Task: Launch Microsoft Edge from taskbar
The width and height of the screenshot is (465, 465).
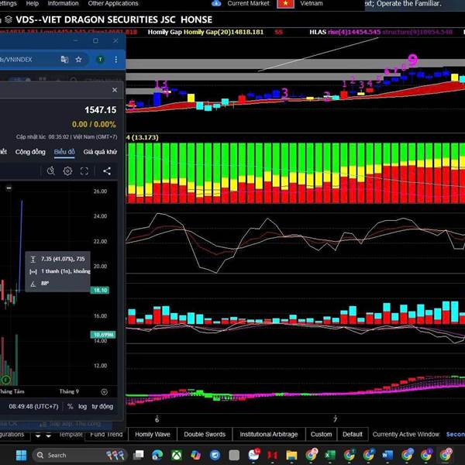Action: [157, 455]
